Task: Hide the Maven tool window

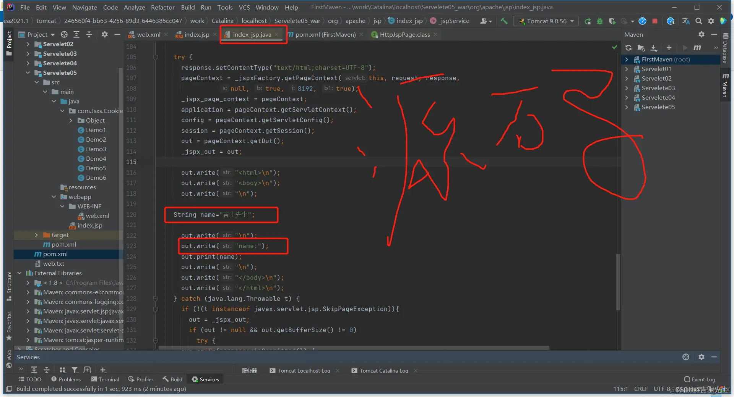Action: (x=714, y=34)
